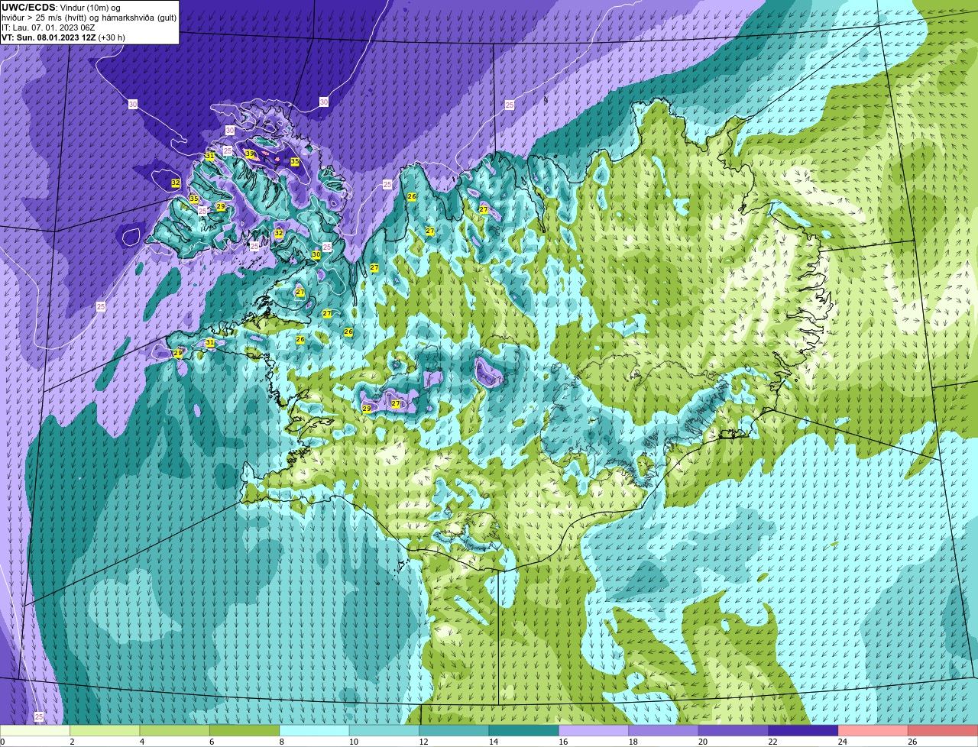
Task: Click the '4' tick label on the legend
Action: (x=141, y=742)
